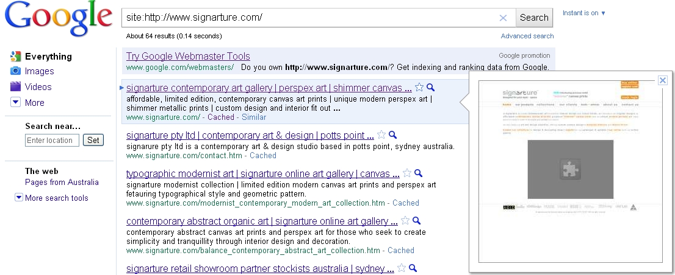Star the signarture retail showroom result
675x275 pixels.
tap(401, 268)
